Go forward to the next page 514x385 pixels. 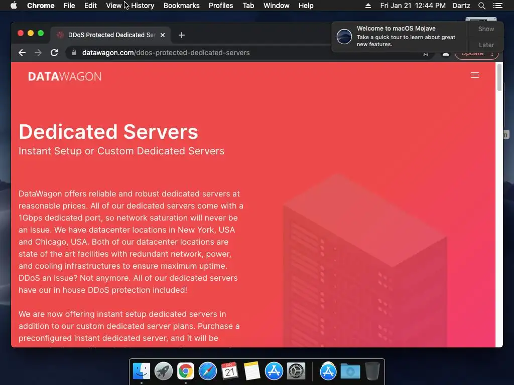click(38, 53)
